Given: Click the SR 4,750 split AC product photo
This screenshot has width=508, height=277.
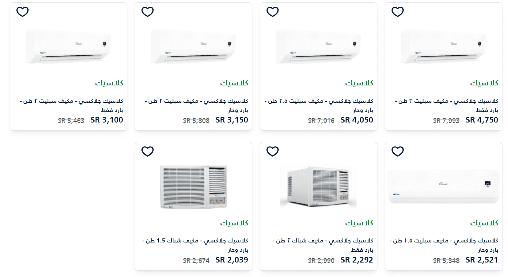Looking at the screenshot, I should 444,46.
